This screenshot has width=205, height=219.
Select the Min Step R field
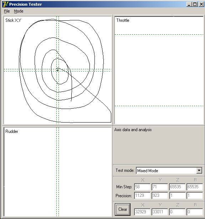tap(195, 187)
